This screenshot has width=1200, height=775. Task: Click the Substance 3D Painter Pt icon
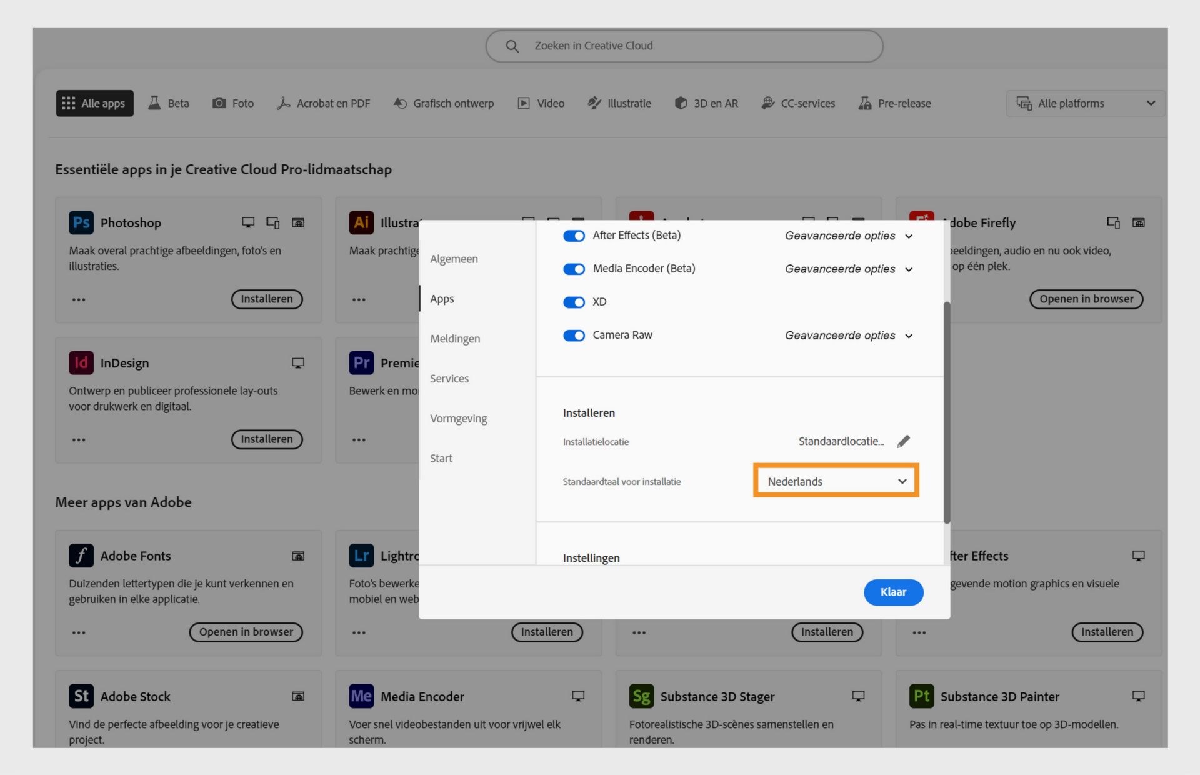[921, 696]
